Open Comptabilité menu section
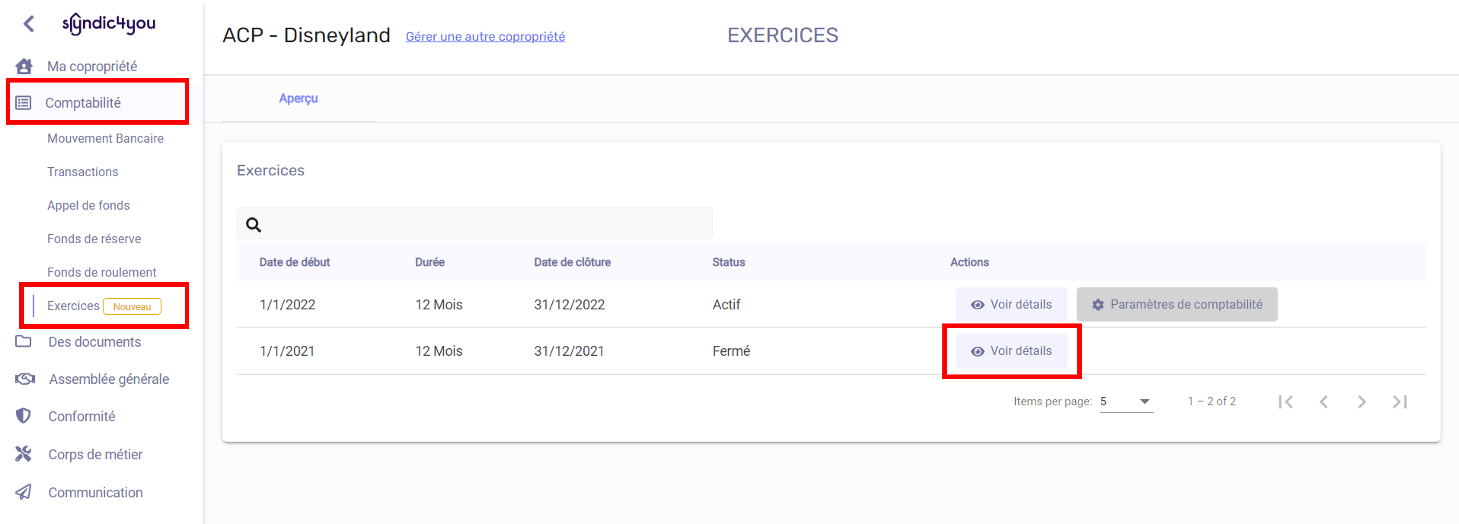 [83, 103]
